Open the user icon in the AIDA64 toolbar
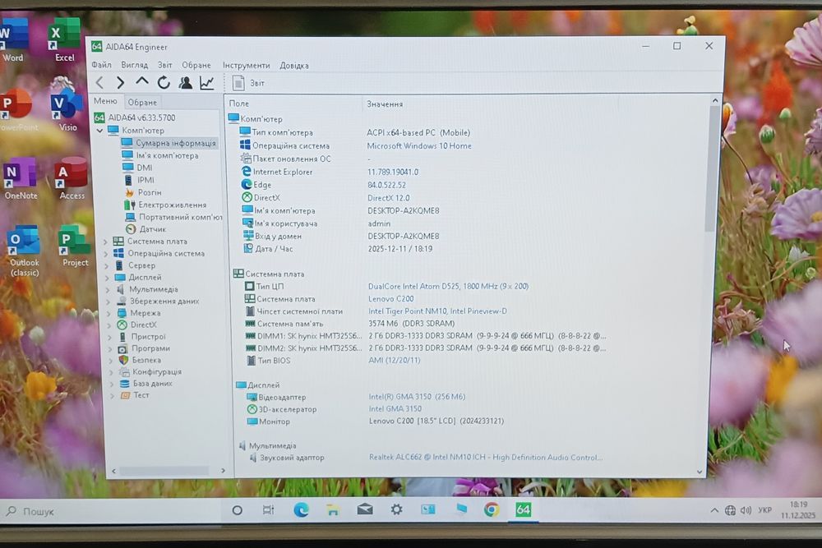Screen dimensions: 822x548 185,82
